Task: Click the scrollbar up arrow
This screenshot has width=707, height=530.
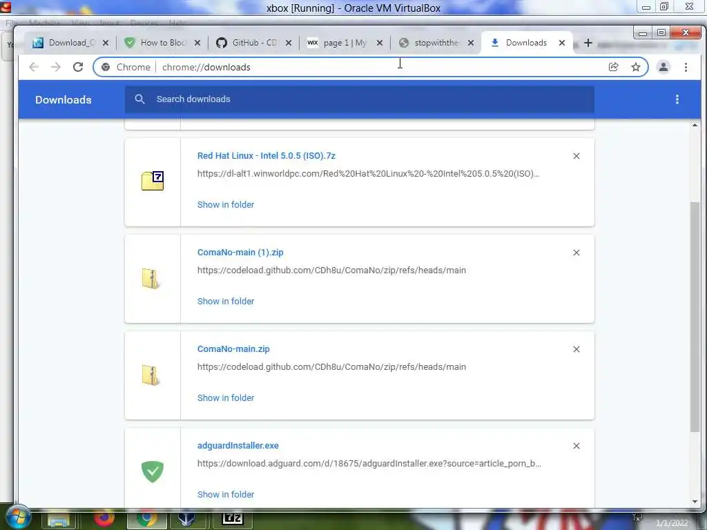Action: tap(695, 126)
